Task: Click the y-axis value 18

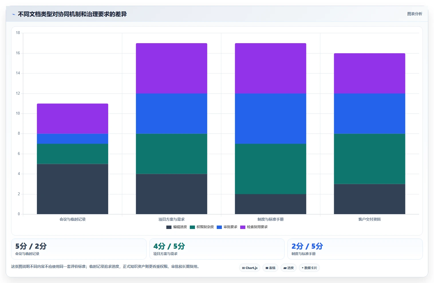Action: tap(18, 33)
